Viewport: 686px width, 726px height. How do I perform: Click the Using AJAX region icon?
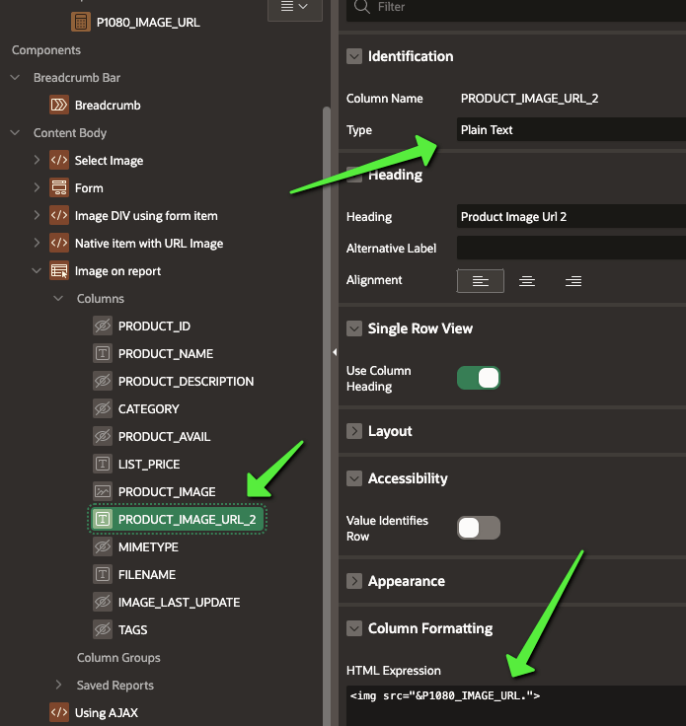coord(59,713)
